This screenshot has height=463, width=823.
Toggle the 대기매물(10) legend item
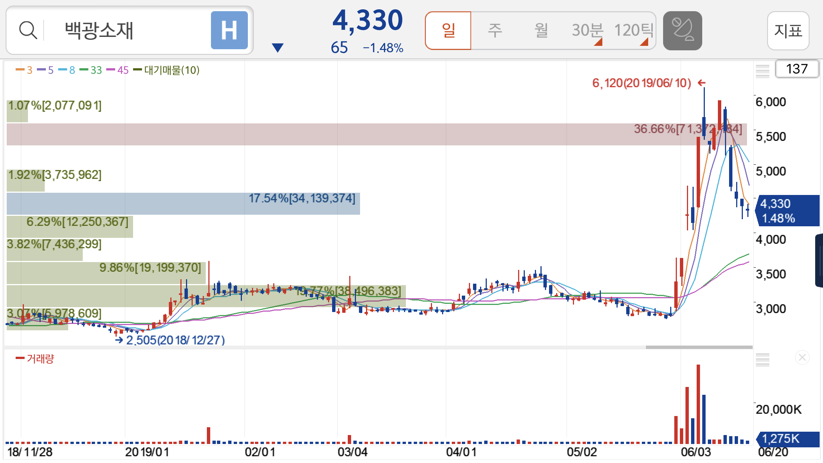coord(167,70)
